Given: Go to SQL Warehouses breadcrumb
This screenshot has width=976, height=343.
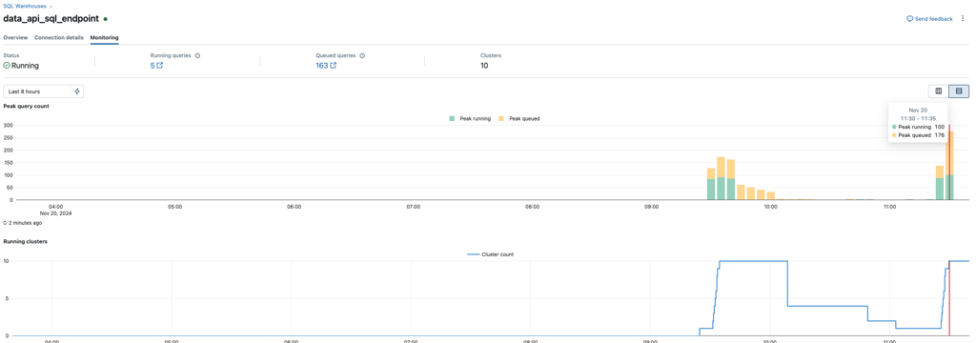Looking at the screenshot, I should point(24,6).
